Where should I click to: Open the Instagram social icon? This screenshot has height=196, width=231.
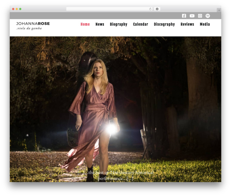[x=200, y=16]
